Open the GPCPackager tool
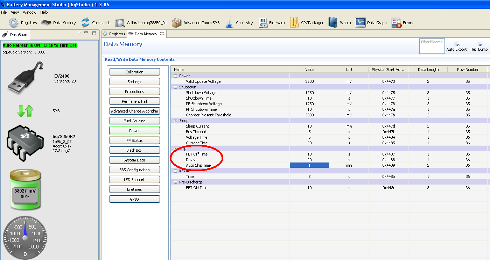 (x=307, y=23)
